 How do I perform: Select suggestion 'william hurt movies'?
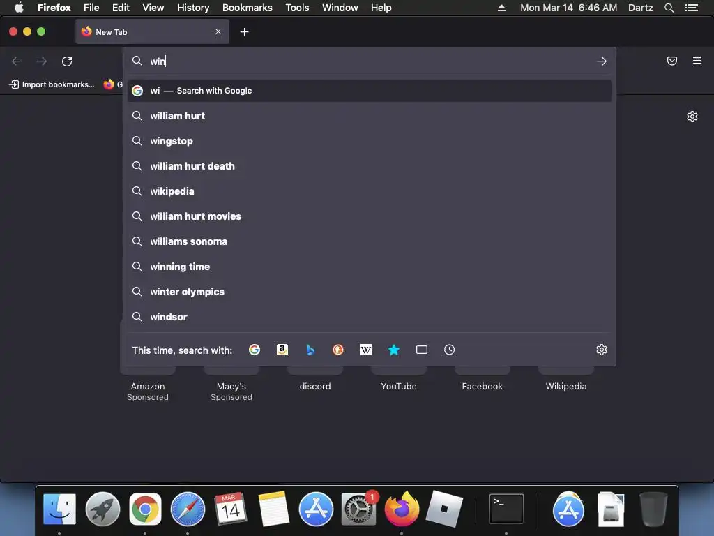[x=370, y=216]
